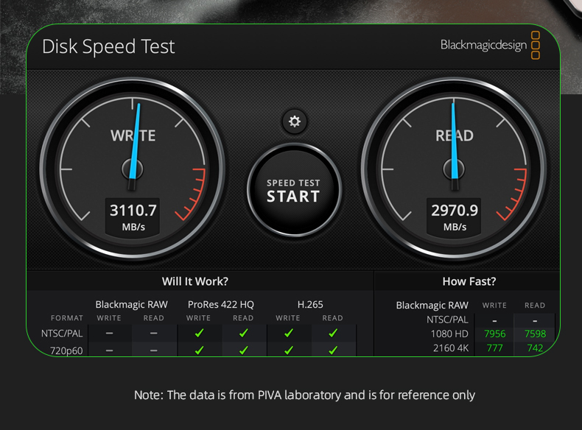
Task: Click the 2160 4K read value 742
Action: pyautogui.click(x=535, y=348)
